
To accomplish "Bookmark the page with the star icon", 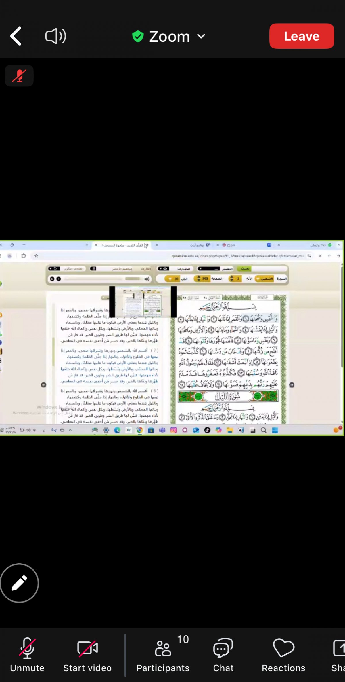I will [36, 256].
